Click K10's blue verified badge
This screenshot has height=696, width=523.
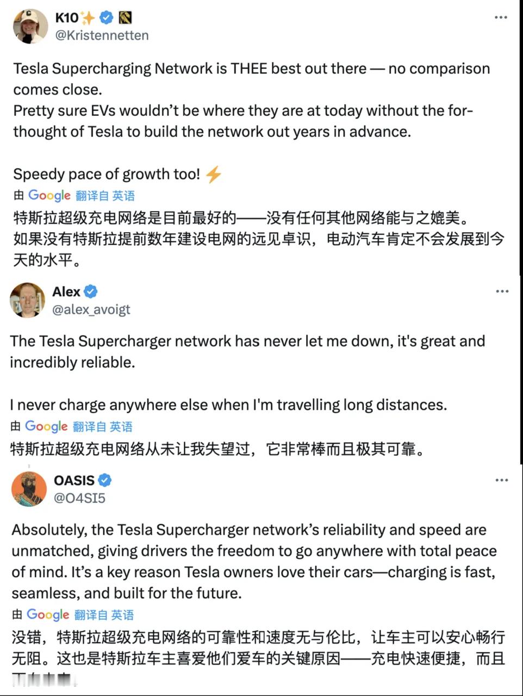pos(107,18)
